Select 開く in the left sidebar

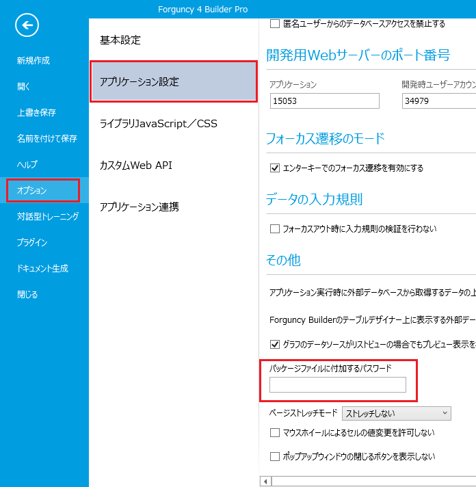[x=23, y=86]
